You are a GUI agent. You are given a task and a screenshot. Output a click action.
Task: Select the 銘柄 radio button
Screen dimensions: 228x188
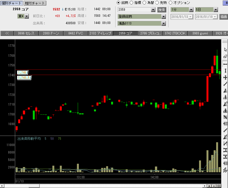point(119,2)
